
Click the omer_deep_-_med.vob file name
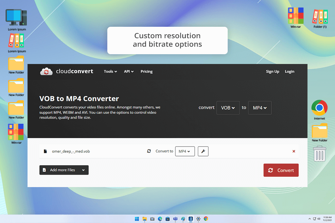[71, 151]
